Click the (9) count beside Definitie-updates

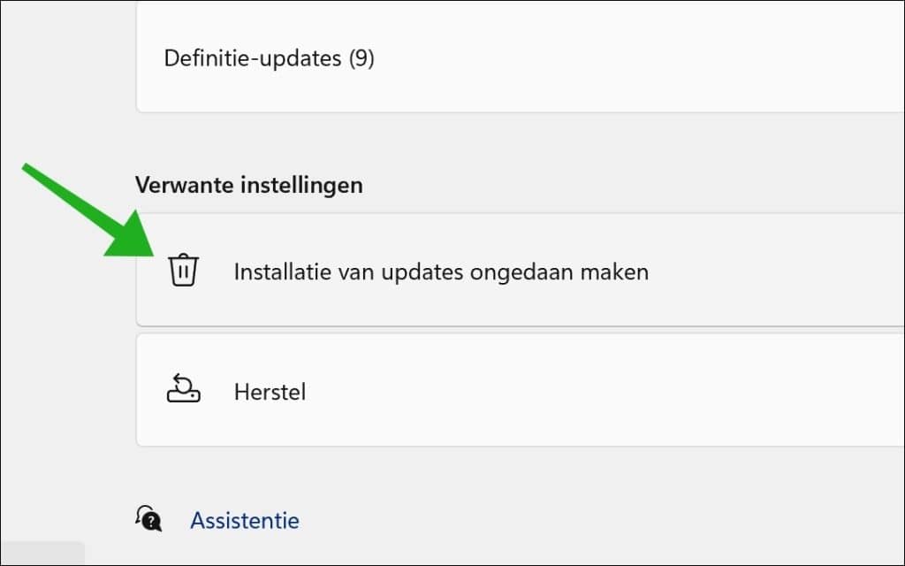click(361, 59)
